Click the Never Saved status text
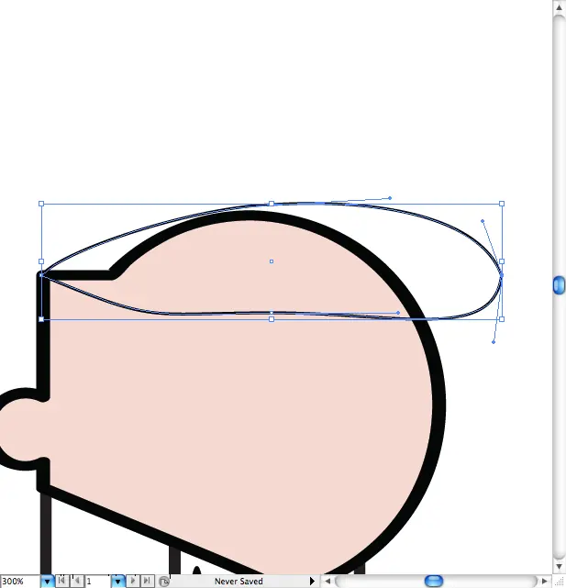This screenshot has height=588, width=566. tap(239, 582)
